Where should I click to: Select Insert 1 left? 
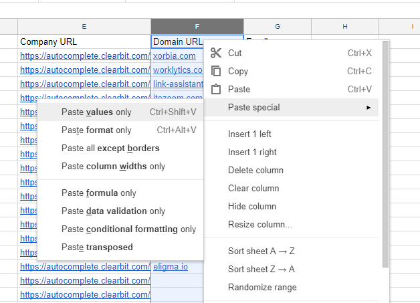pos(291,134)
